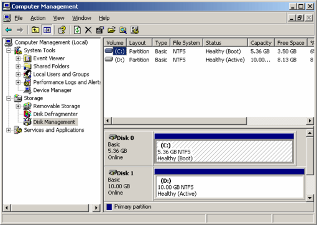The width and height of the screenshot is (317, 225).
Task: Expand Services and Applications node
Action: [x=9, y=130]
